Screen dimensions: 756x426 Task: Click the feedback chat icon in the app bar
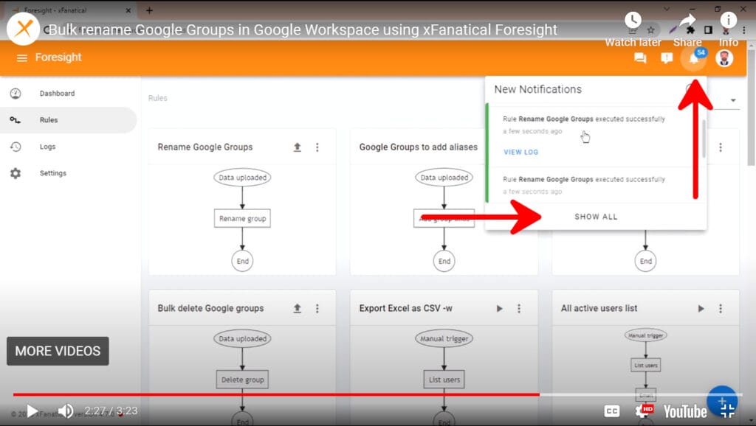[x=639, y=57]
